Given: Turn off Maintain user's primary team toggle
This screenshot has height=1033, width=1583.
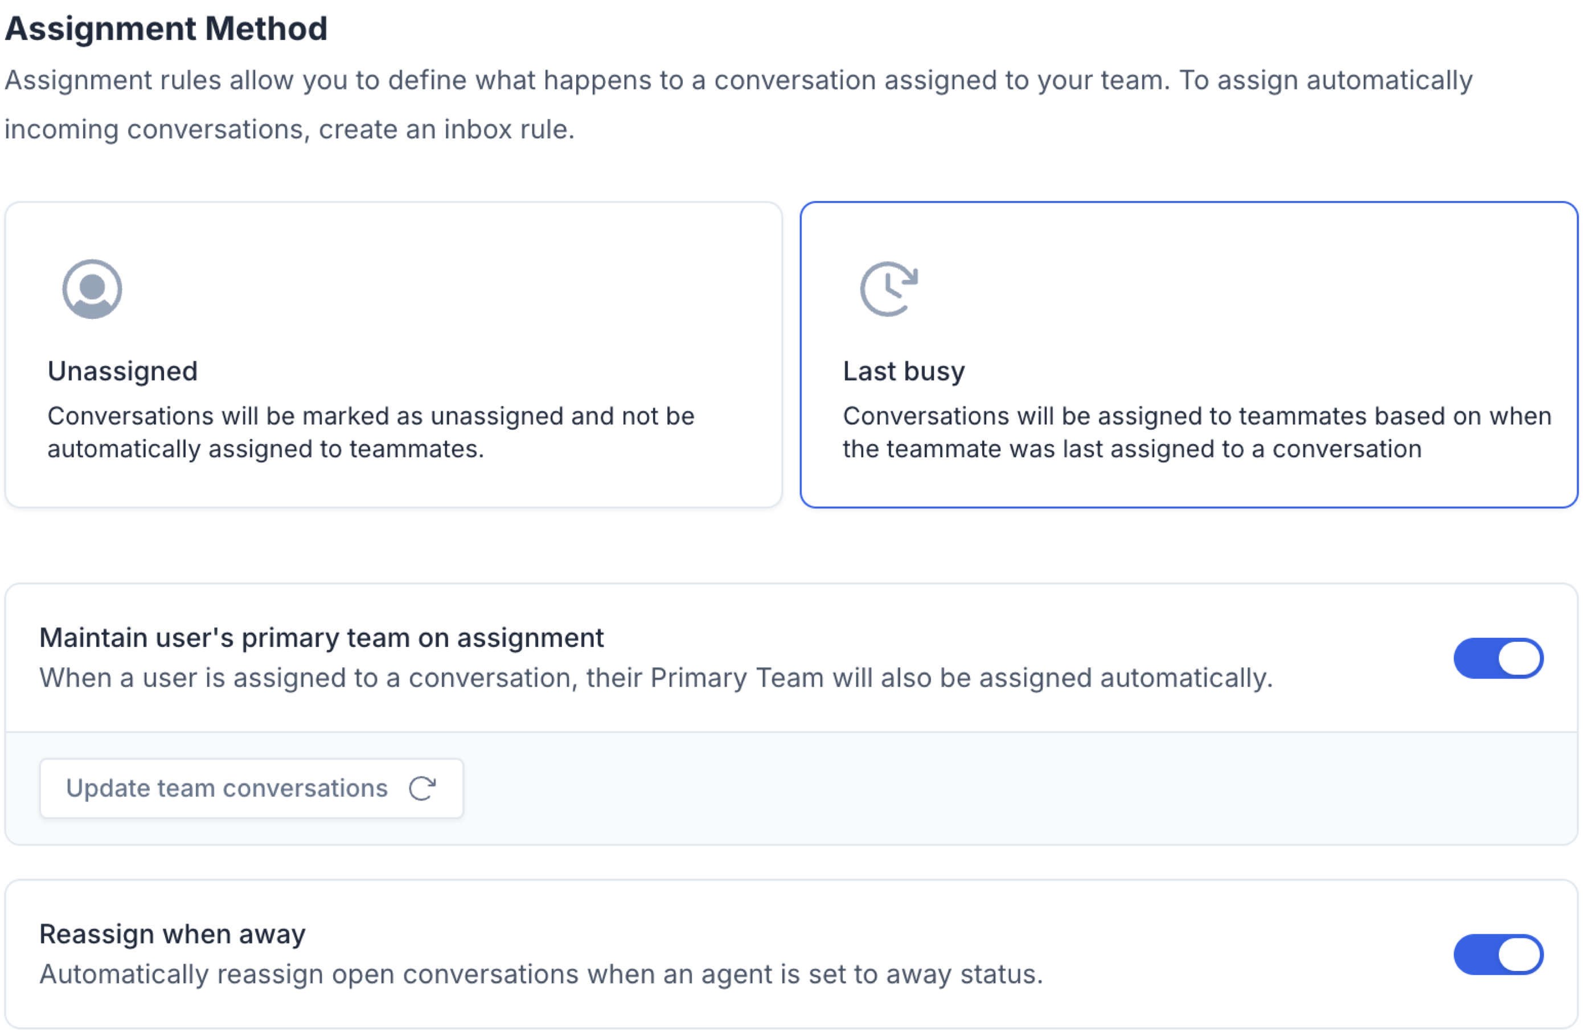Looking at the screenshot, I should pyautogui.click(x=1497, y=658).
